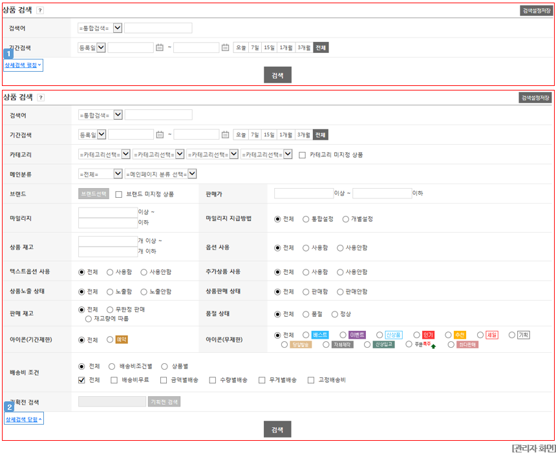Click the ? help icon in upper panel
The width and height of the screenshot is (556, 455).
coord(40,10)
